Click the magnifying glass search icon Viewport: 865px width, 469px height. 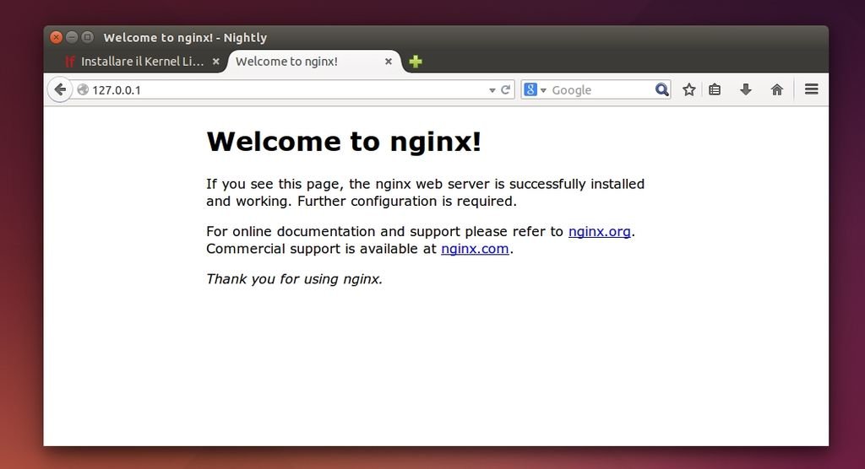[x=661, y=89]
